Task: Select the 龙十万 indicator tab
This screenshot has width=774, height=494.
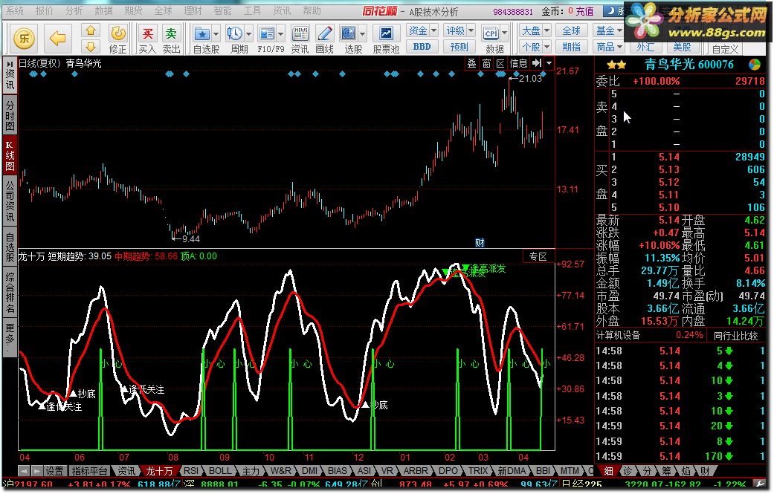Action: click(159, 471)
